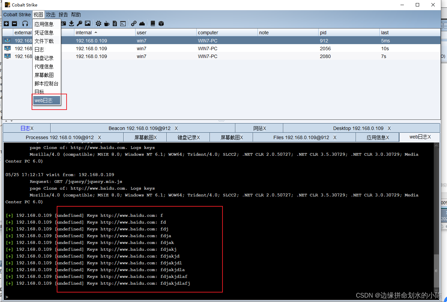Open screenshots via picture toolbar icon
This screenshot has height=302, width=447.
coord(88,23)
